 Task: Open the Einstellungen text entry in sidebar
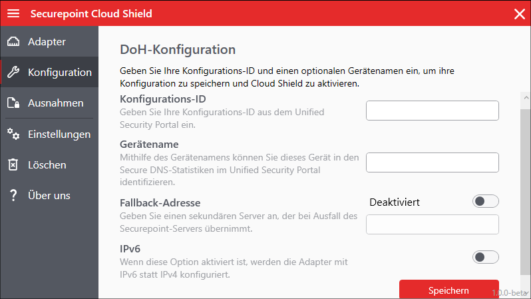tap(59, 134)
